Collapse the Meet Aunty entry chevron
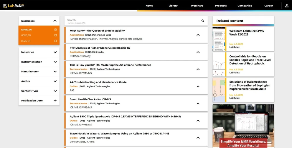The width and height of the screenshot is (292, 148). click(198, 35)
